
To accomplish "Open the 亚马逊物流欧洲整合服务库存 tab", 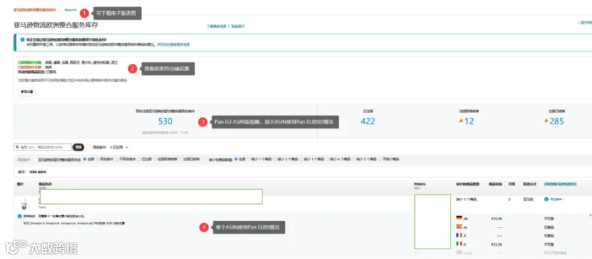I will click(34, 10).
